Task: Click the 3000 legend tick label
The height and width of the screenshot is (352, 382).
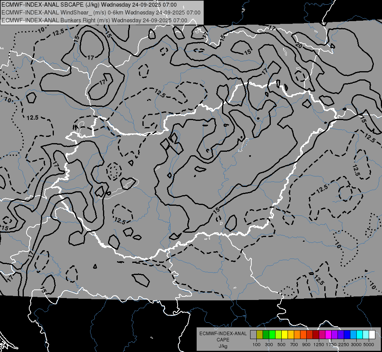Action: 356,345
